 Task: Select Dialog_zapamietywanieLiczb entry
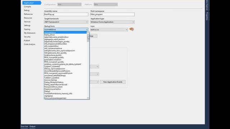[x=65, y=85]
